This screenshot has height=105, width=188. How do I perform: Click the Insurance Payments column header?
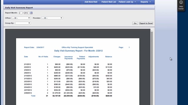pos(68,58)
